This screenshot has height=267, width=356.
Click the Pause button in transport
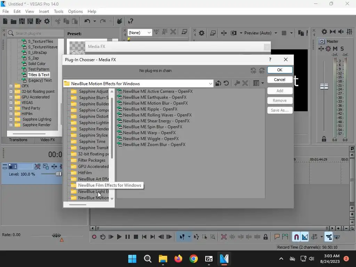point(127,237)
